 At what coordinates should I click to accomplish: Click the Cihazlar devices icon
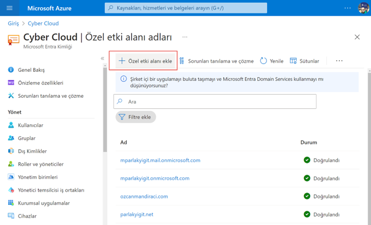[11, 216]
